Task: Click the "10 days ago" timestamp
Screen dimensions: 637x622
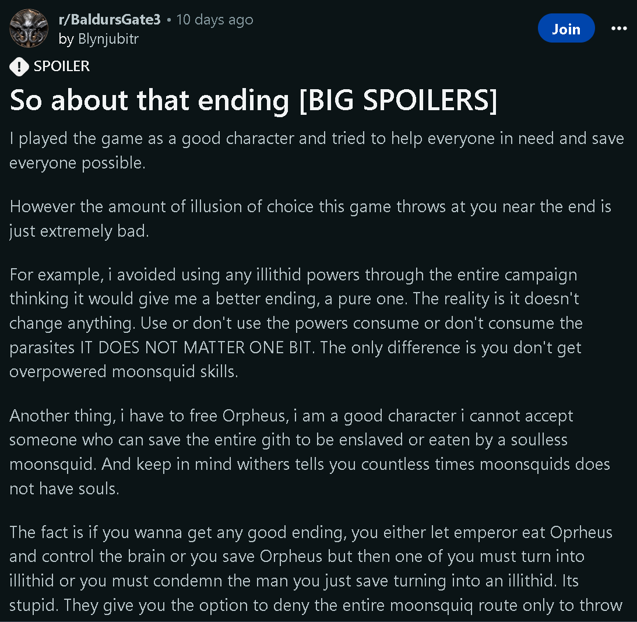Action: [x=214, y=19]
